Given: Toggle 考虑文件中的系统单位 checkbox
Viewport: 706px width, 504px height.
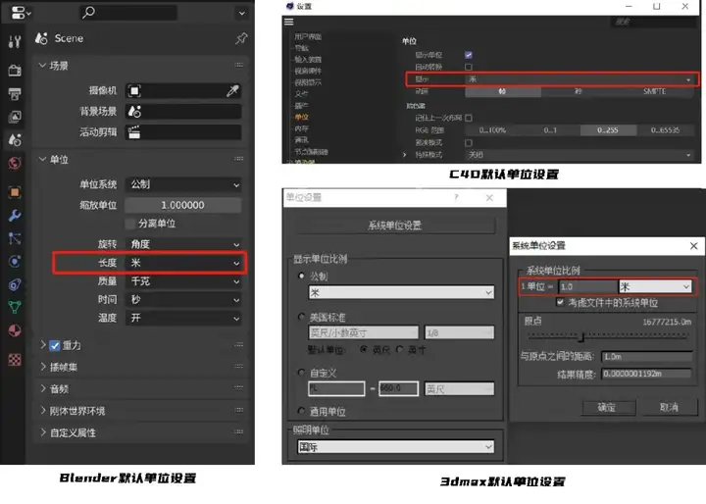Looking at the screenshot, I should click(560, 302).
